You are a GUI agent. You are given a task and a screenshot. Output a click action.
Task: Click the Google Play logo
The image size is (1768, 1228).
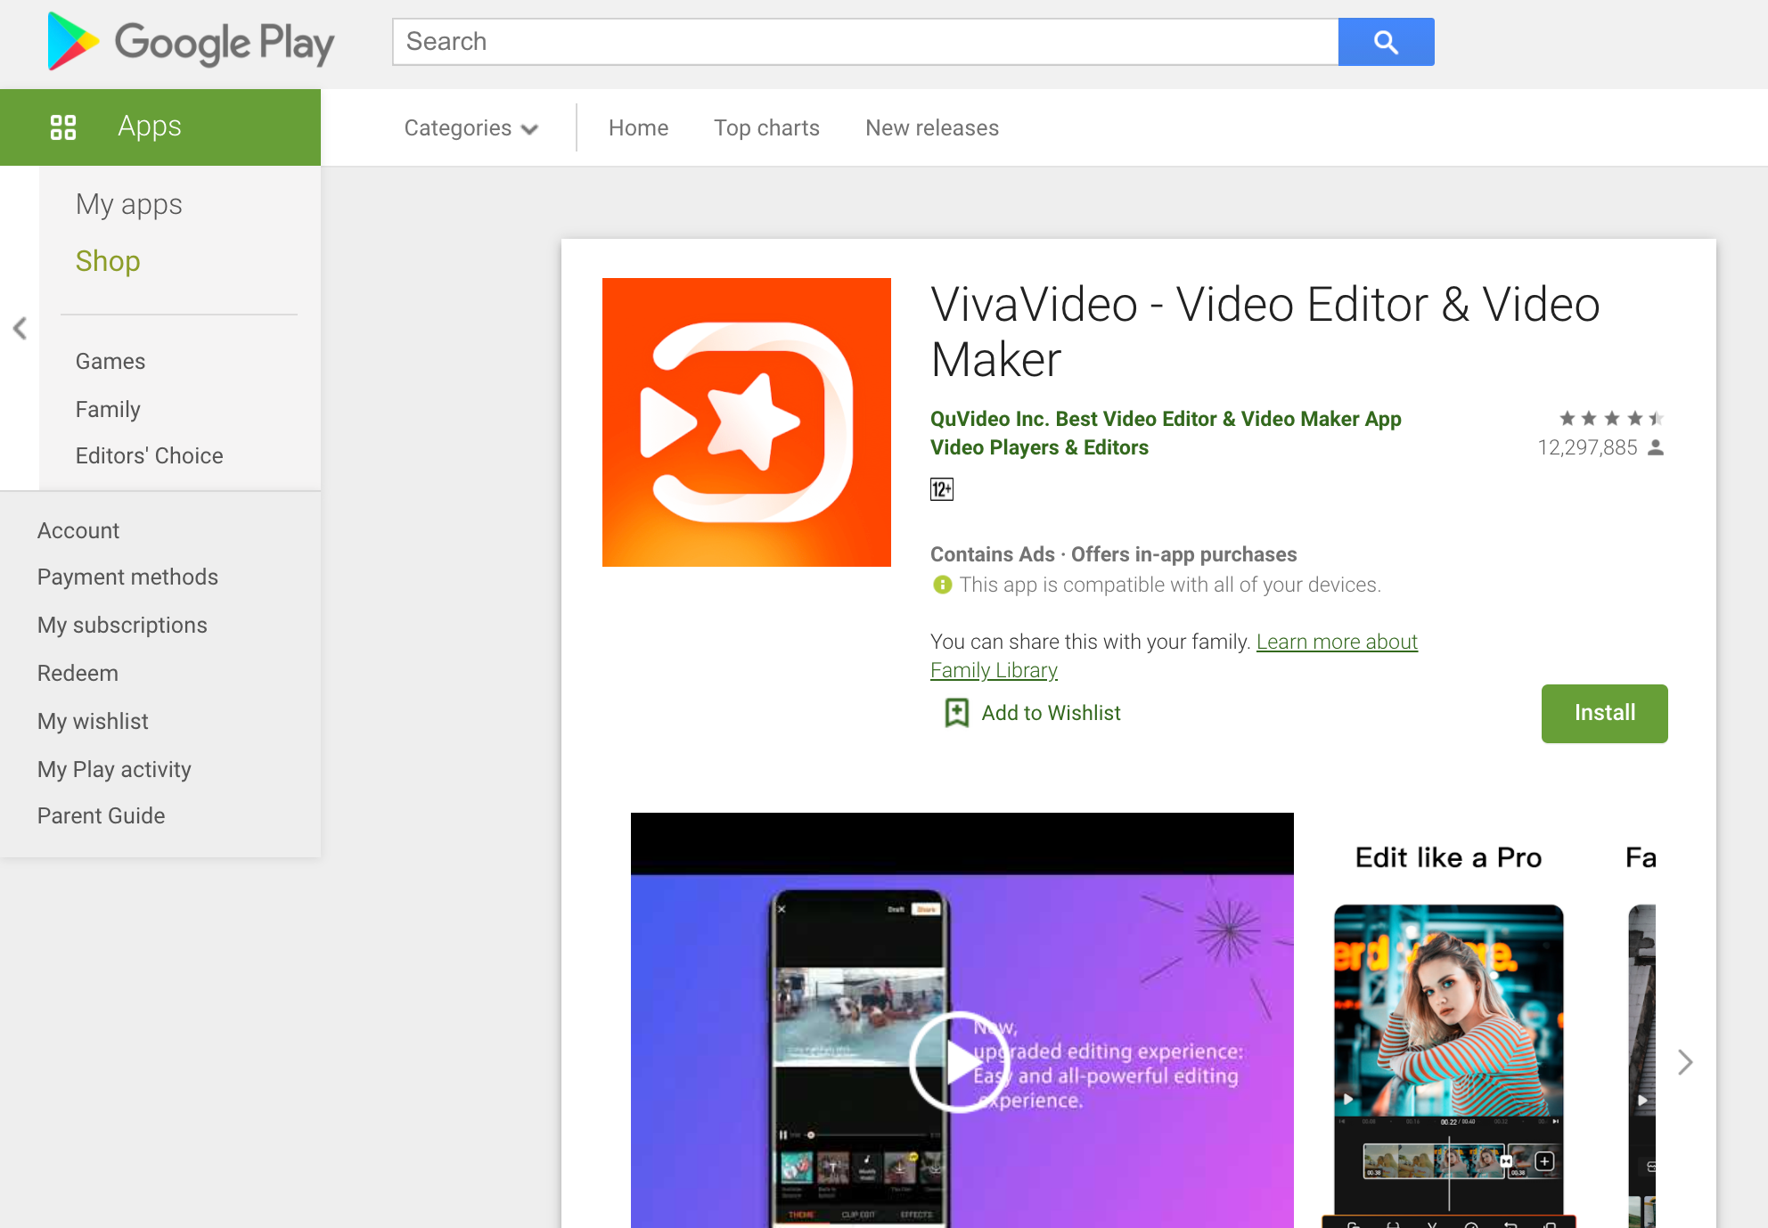pos(190,42)
